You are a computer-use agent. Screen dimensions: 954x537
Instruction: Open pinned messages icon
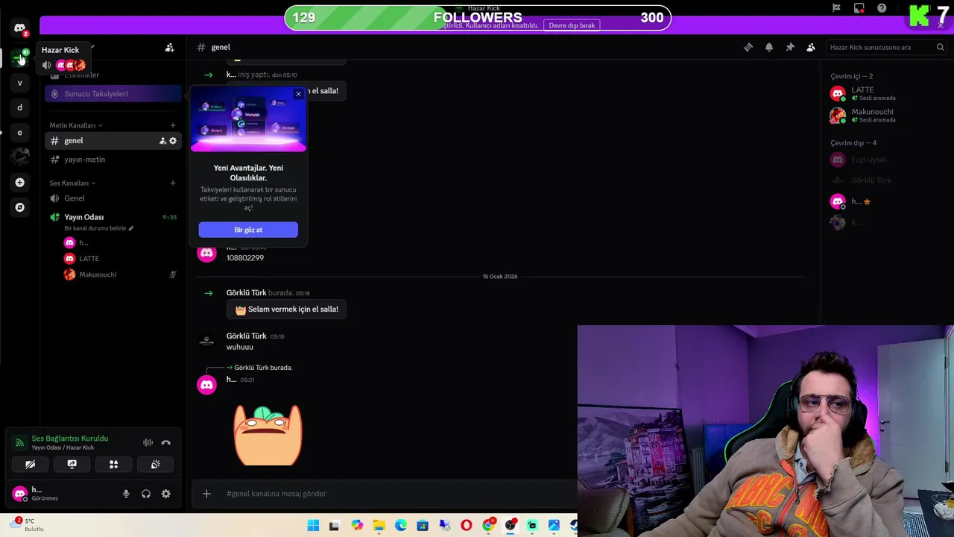click(790, 48)
